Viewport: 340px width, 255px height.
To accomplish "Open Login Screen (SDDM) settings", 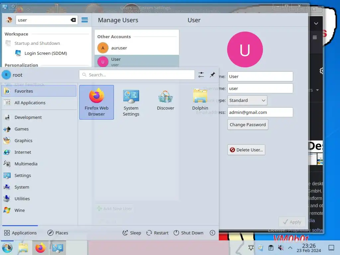I will click(45, 53).
